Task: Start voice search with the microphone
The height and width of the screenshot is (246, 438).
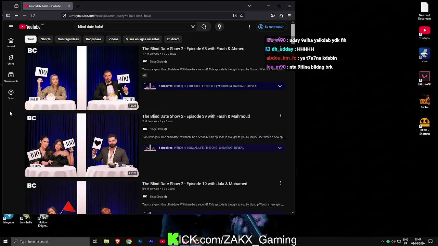Action: pos(219,27)
